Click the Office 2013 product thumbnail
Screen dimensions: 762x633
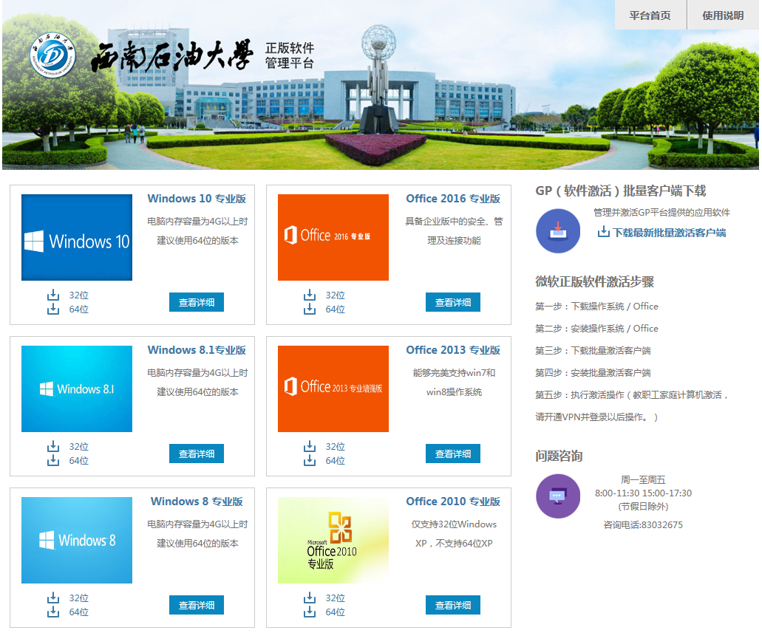coord(333,389)
